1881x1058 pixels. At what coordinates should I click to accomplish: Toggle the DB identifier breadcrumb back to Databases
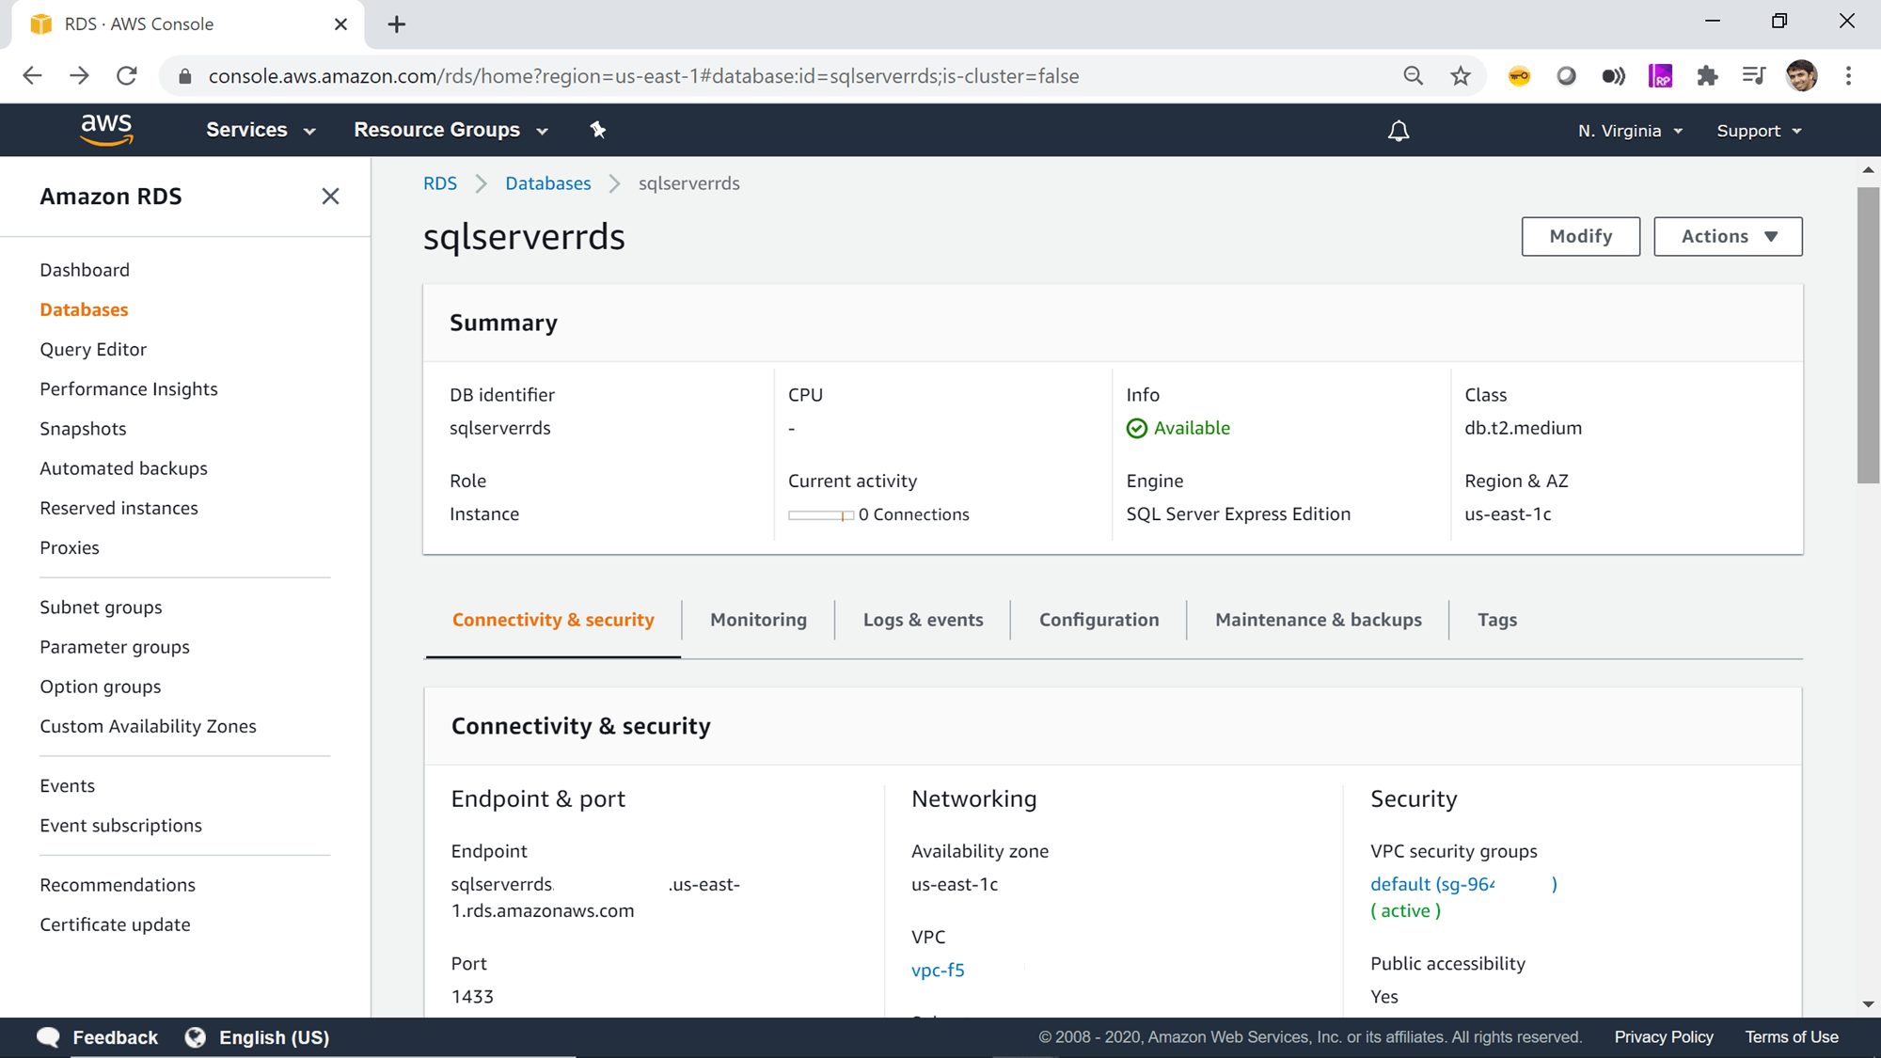547,182
